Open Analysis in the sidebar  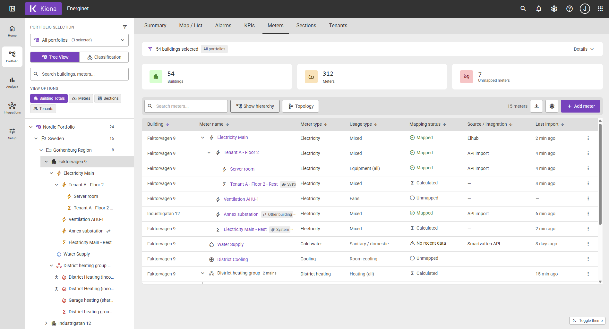click(12, 82)
